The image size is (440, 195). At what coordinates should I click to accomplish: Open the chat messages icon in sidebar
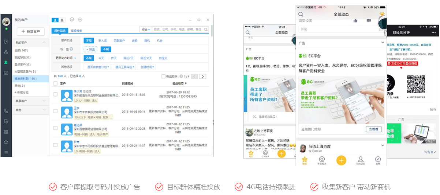6,42
